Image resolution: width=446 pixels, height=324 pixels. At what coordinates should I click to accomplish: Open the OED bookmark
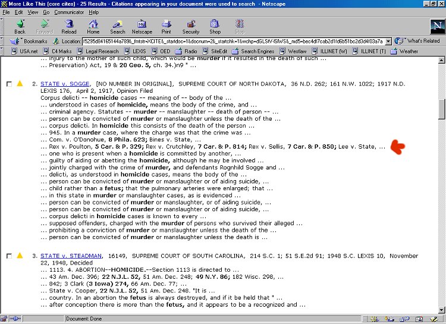point(161,51)
